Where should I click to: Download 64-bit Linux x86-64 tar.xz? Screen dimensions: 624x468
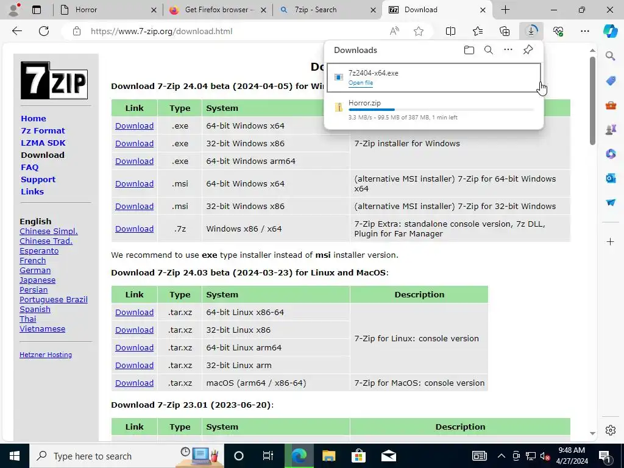(135, 313)
